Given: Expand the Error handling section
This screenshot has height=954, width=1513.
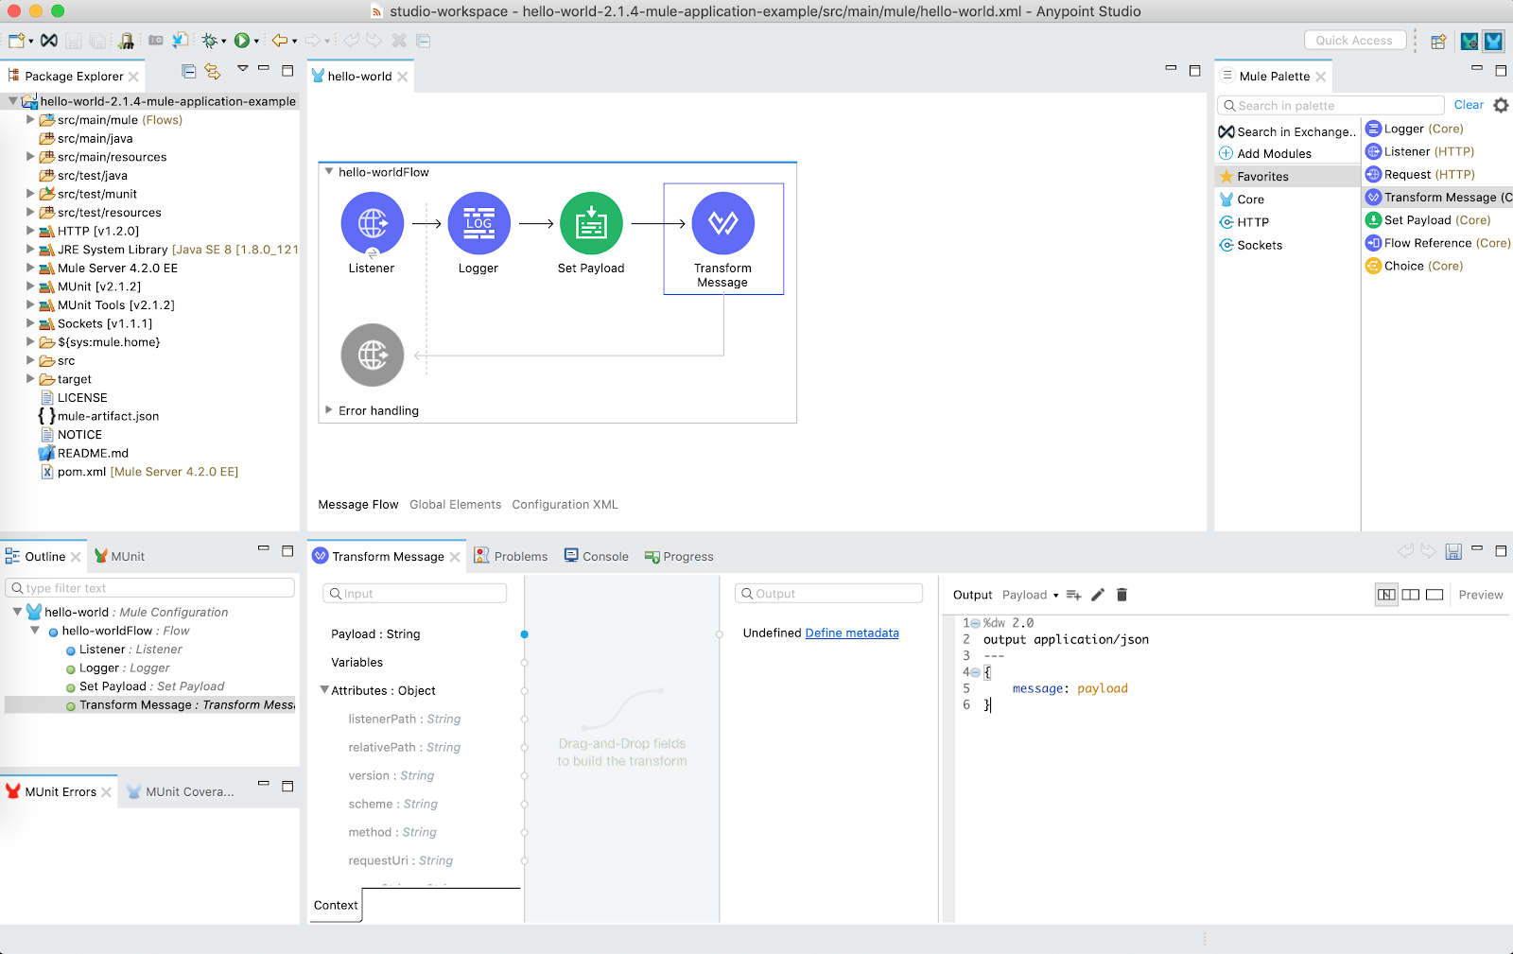Looking at the screenshot, I should [x=329, y=410].
